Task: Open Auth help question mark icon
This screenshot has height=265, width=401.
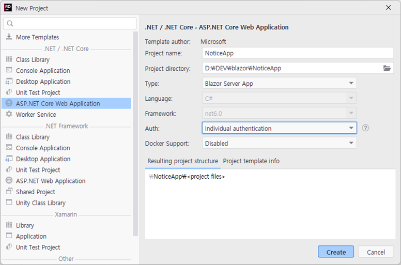Action: [x=365, y=128]
